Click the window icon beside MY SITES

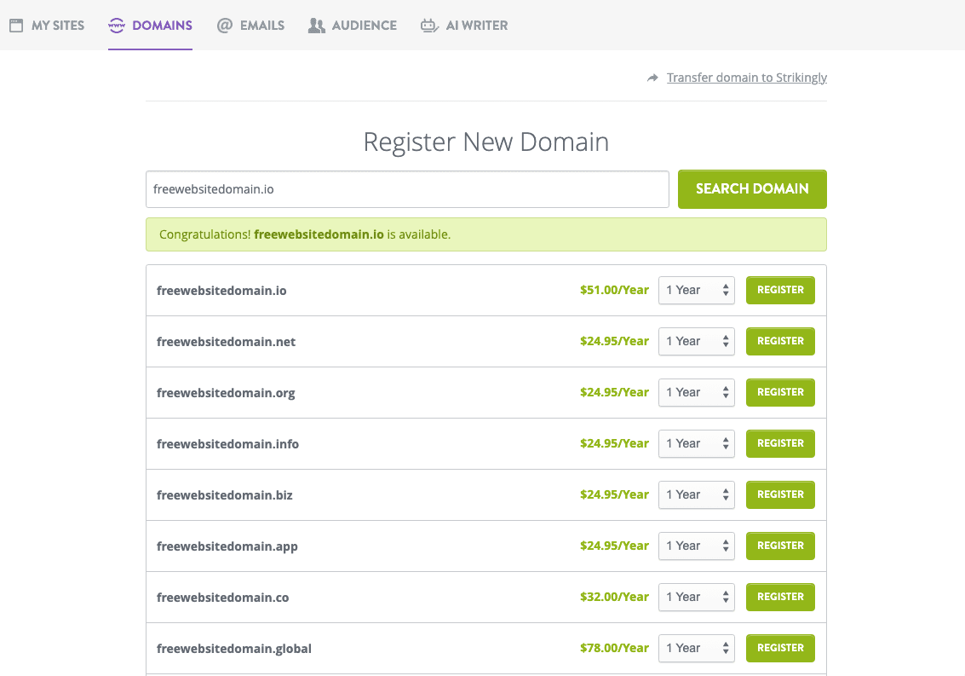tap(14, 25)
